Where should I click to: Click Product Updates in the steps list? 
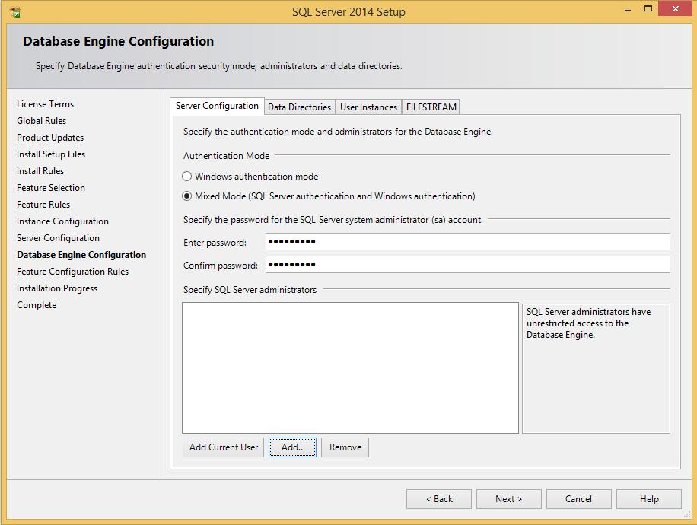(x=50, y=138)
